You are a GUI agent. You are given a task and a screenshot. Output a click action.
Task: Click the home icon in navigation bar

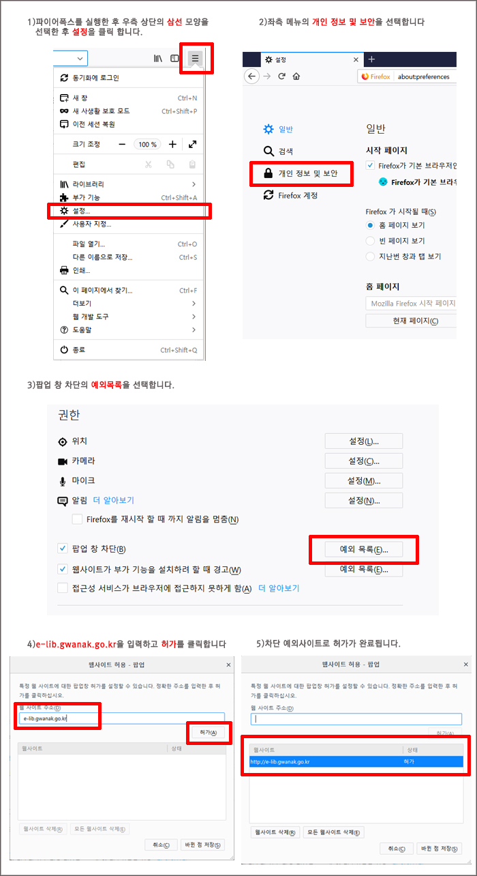pyautogui.click(x=296, y=76)
